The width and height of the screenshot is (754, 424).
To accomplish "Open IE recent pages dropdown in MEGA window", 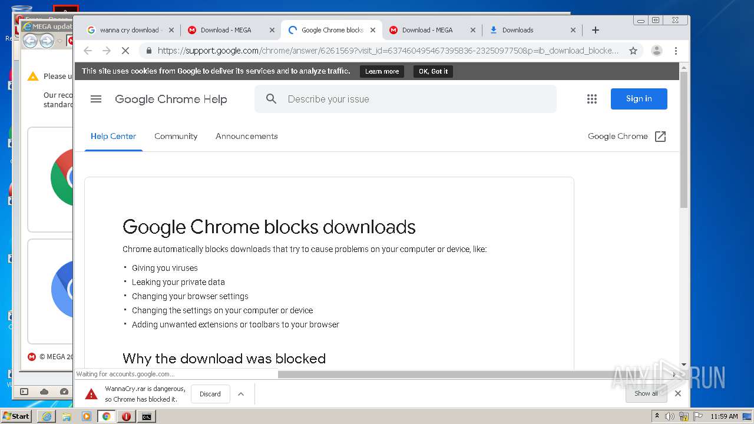I will pos(59,41).
